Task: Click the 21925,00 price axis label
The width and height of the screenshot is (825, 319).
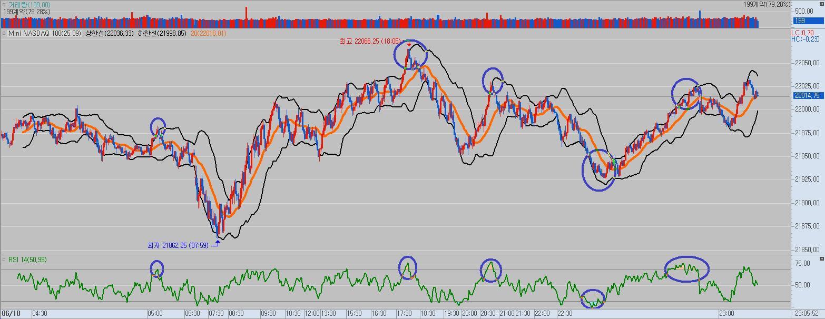Action: coord(808,179)
